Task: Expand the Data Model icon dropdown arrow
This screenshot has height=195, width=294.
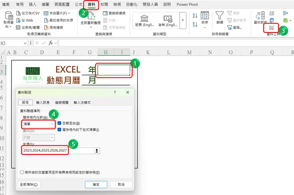Action: point(290,20)
